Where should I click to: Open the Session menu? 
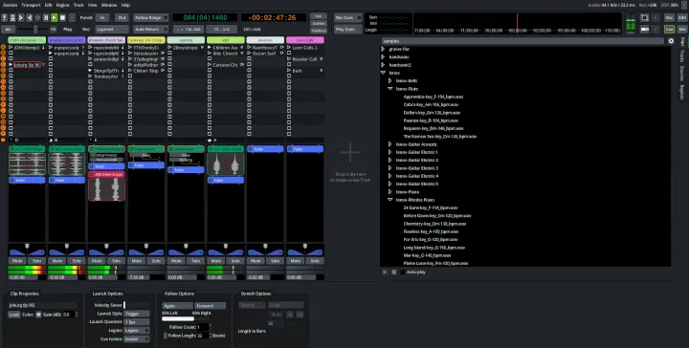pos(11,5)
